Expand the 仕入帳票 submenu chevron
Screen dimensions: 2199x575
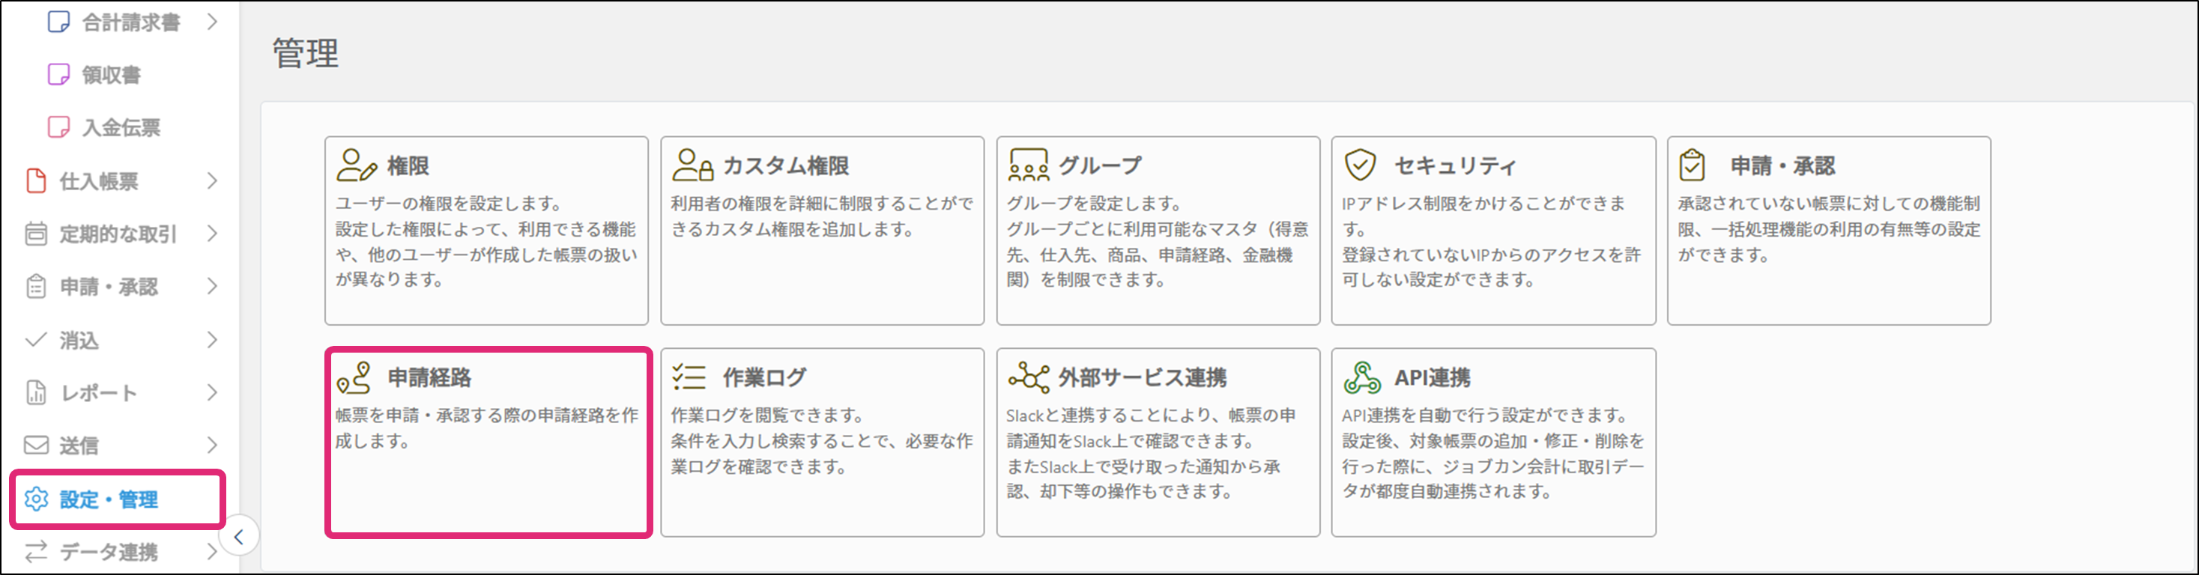pos(213,181)
